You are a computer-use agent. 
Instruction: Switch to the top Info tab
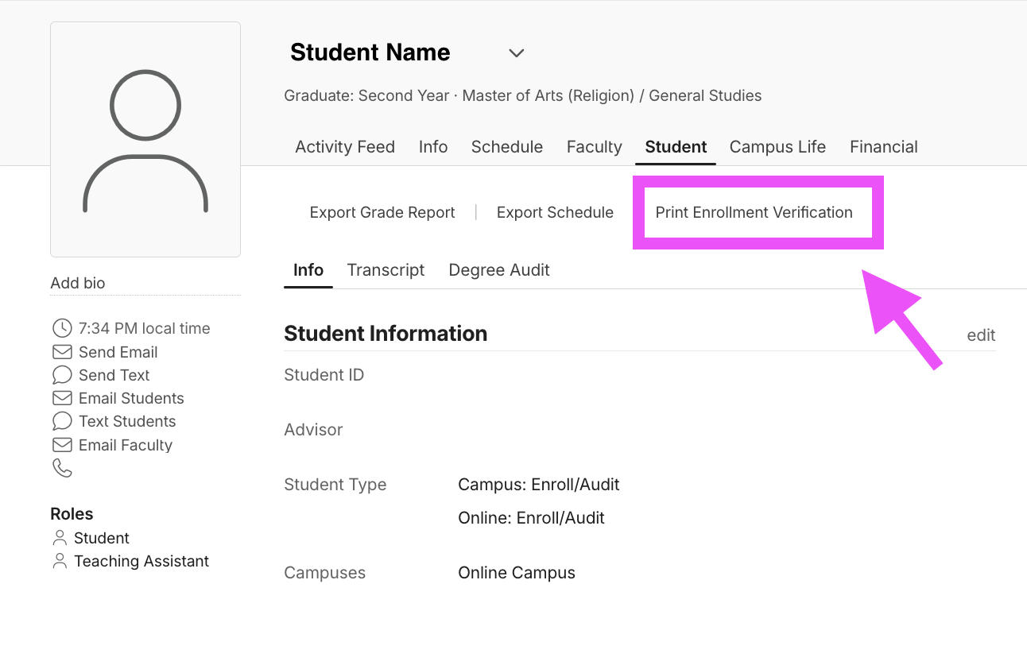[x=433, y=147]
